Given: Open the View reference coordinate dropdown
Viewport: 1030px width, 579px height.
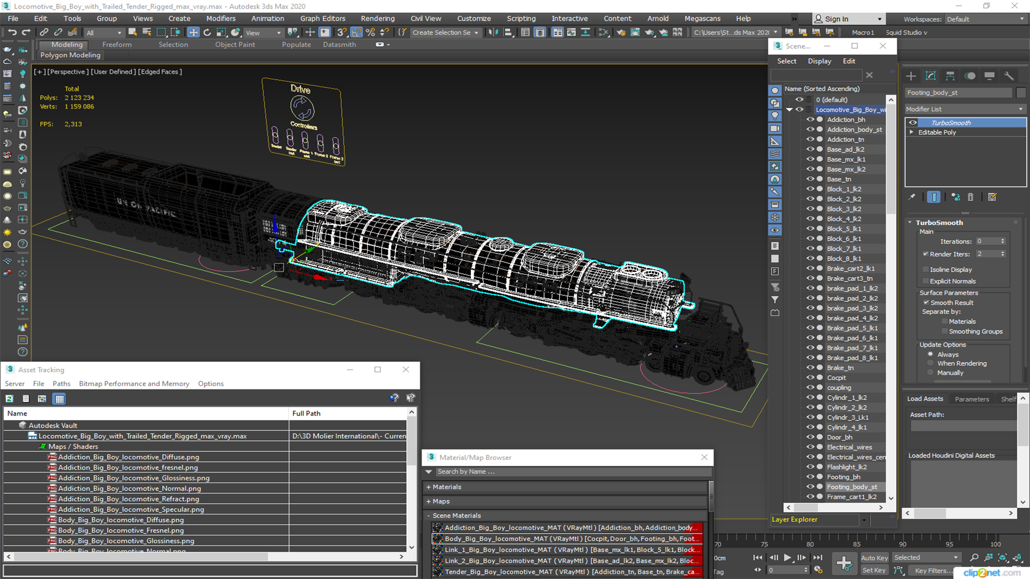Looking at the screenshot, I should tap(263, 33).
